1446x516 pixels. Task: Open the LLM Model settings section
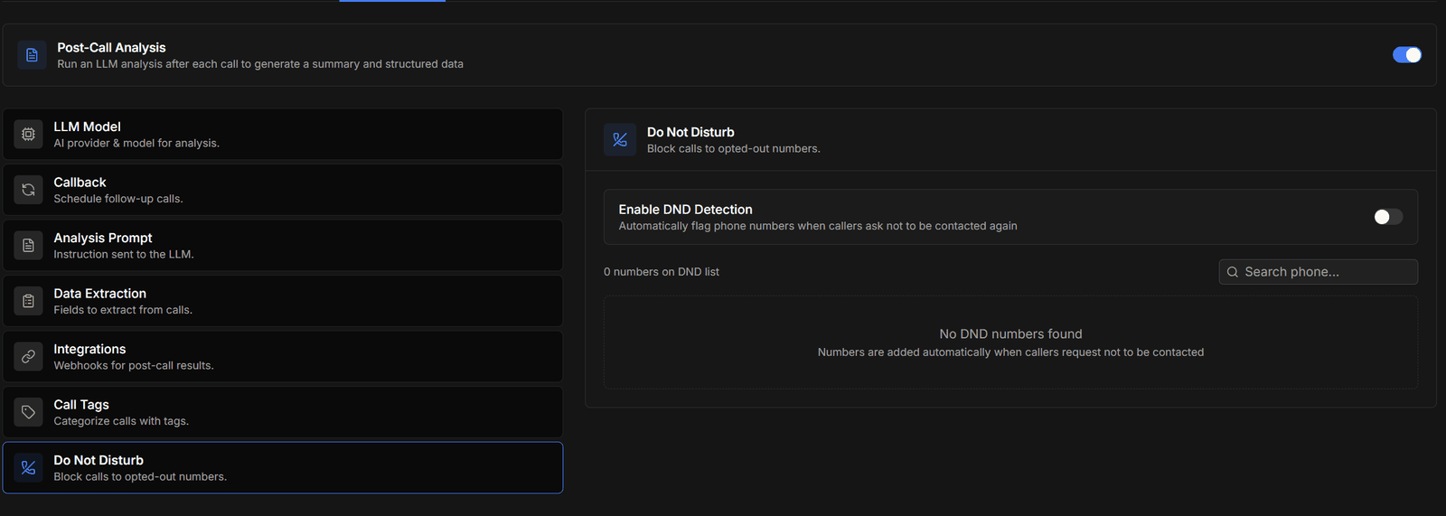[x=283, y=135]
